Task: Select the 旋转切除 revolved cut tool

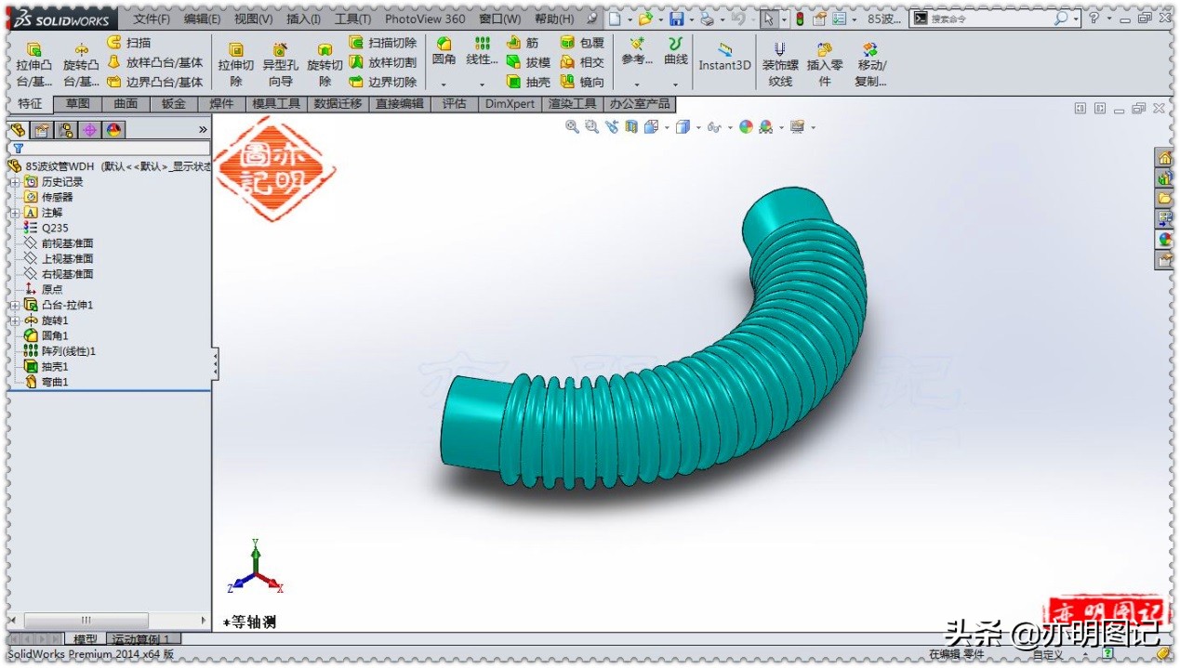Action: pos(325,59)
